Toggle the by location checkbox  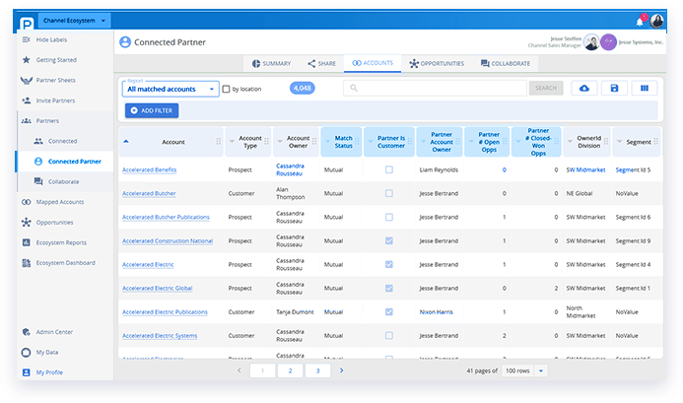[226, 89]
